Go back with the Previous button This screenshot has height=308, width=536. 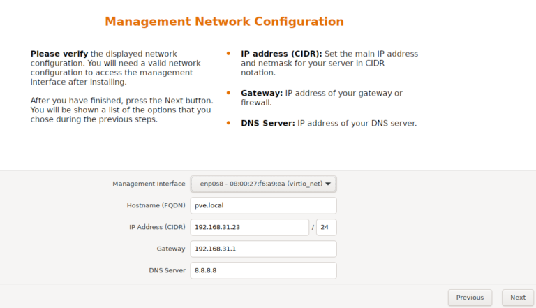(x=470, y=298)
